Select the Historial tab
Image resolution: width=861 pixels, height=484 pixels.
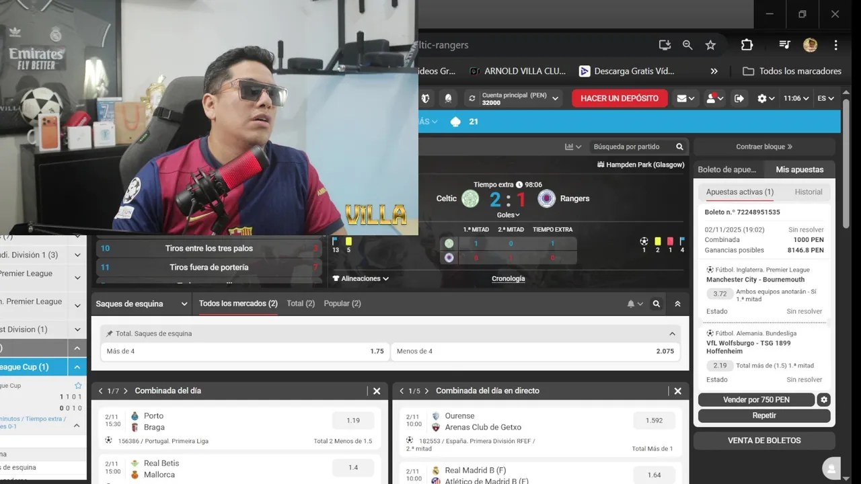pyautogui.click(x=808, y=192)
